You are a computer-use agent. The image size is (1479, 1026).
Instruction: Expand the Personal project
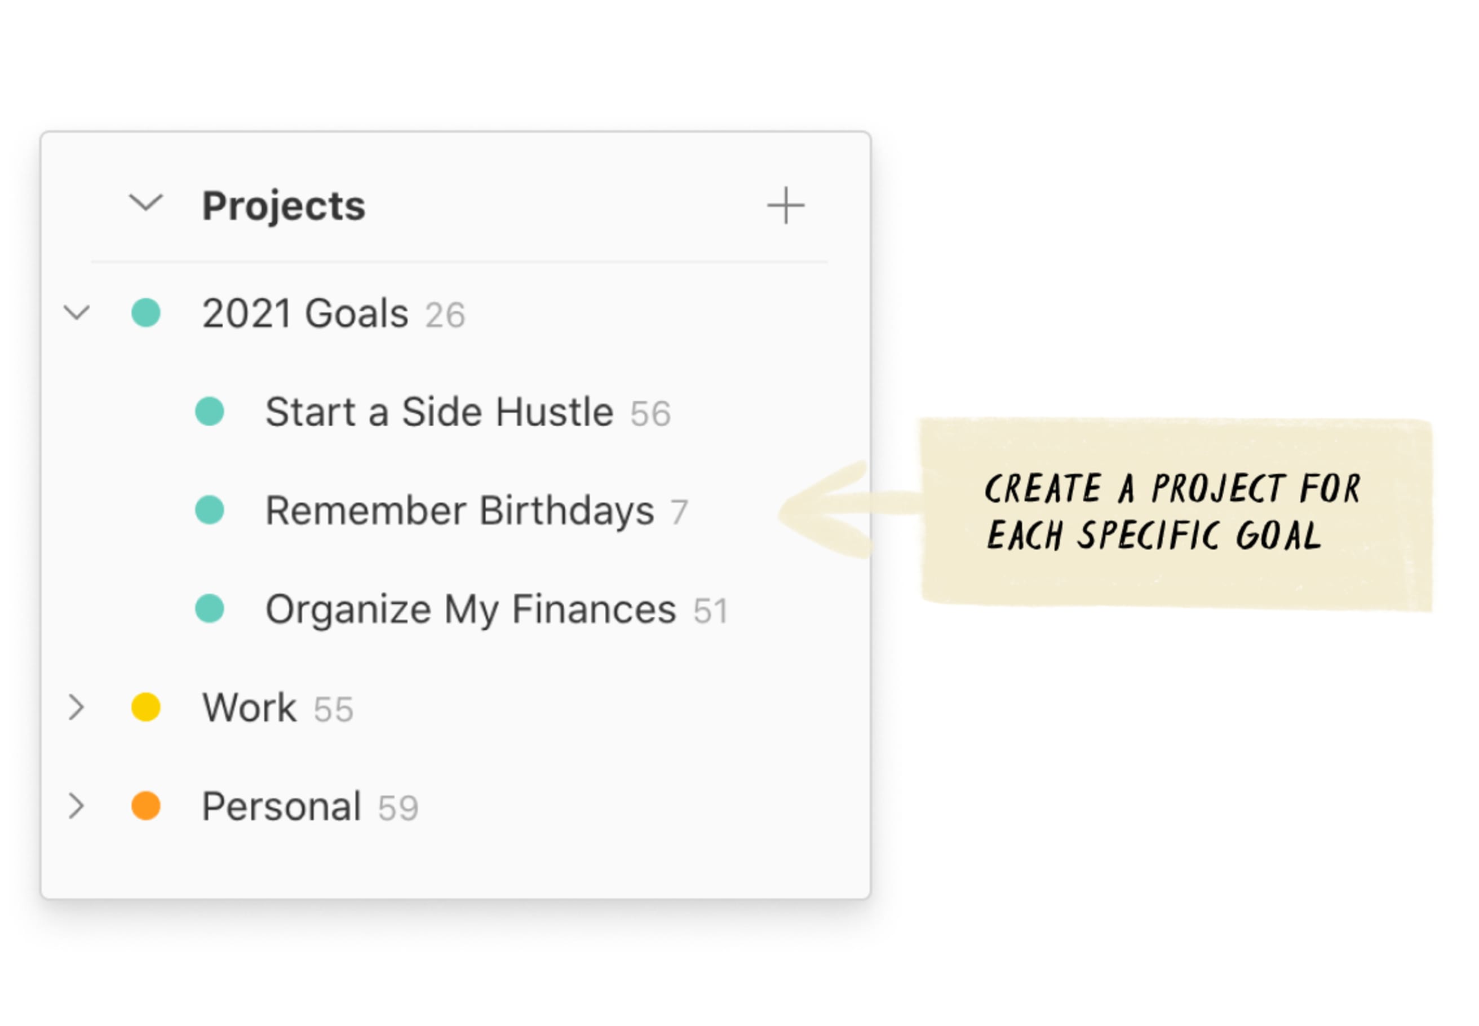pyautogui.click(x=77, y=806)
